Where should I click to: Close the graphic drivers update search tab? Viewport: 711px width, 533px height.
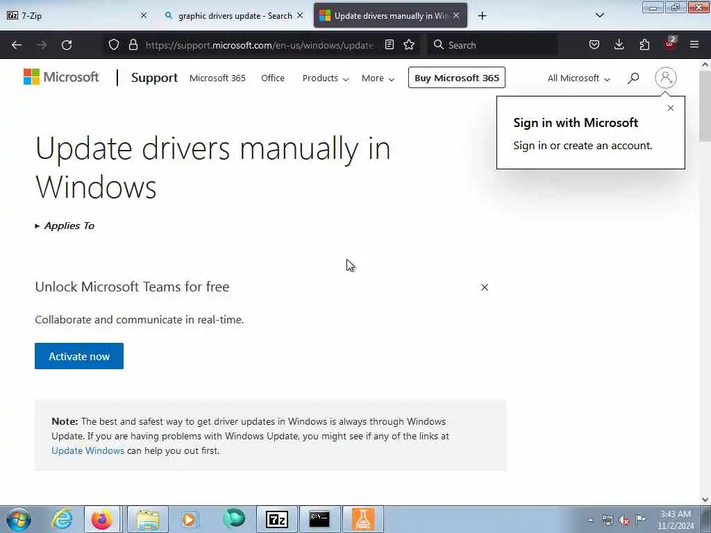[x=300, y=15]
